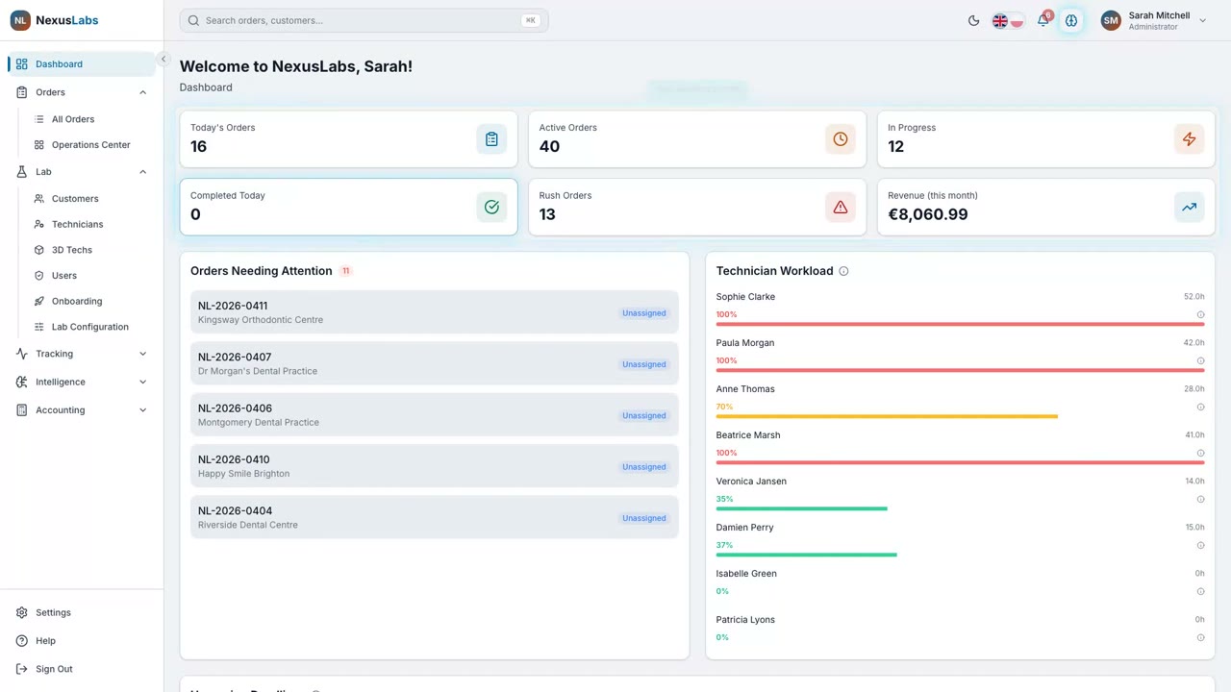1231x692 pixels.
Task: Open the AI brain assistant icon
Action: (1071, 20)
